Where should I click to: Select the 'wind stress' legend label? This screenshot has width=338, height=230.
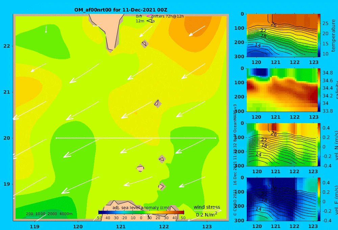pyautogui.click(x=207, y=207)
